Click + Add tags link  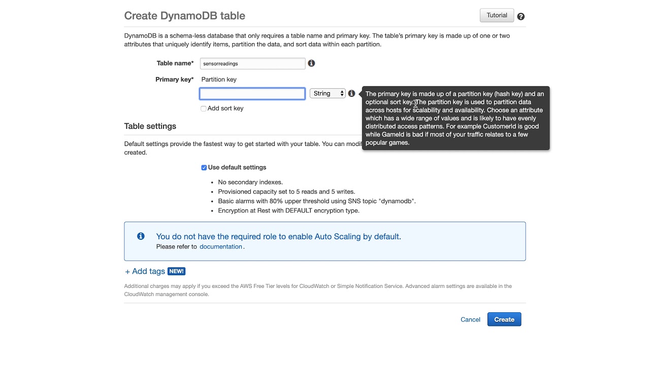[x=145, y=271]
